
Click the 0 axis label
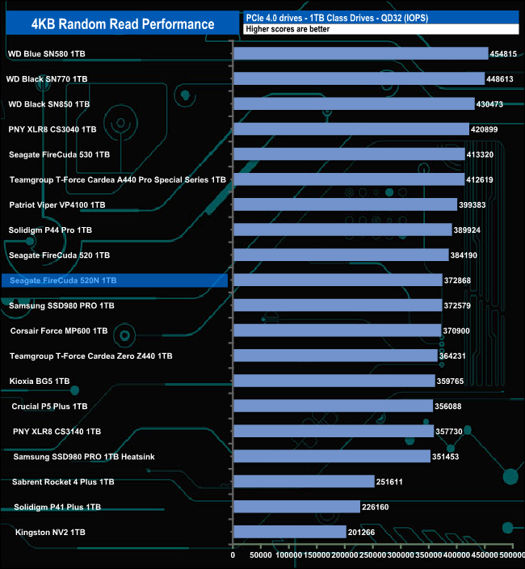tap(233, 554)
